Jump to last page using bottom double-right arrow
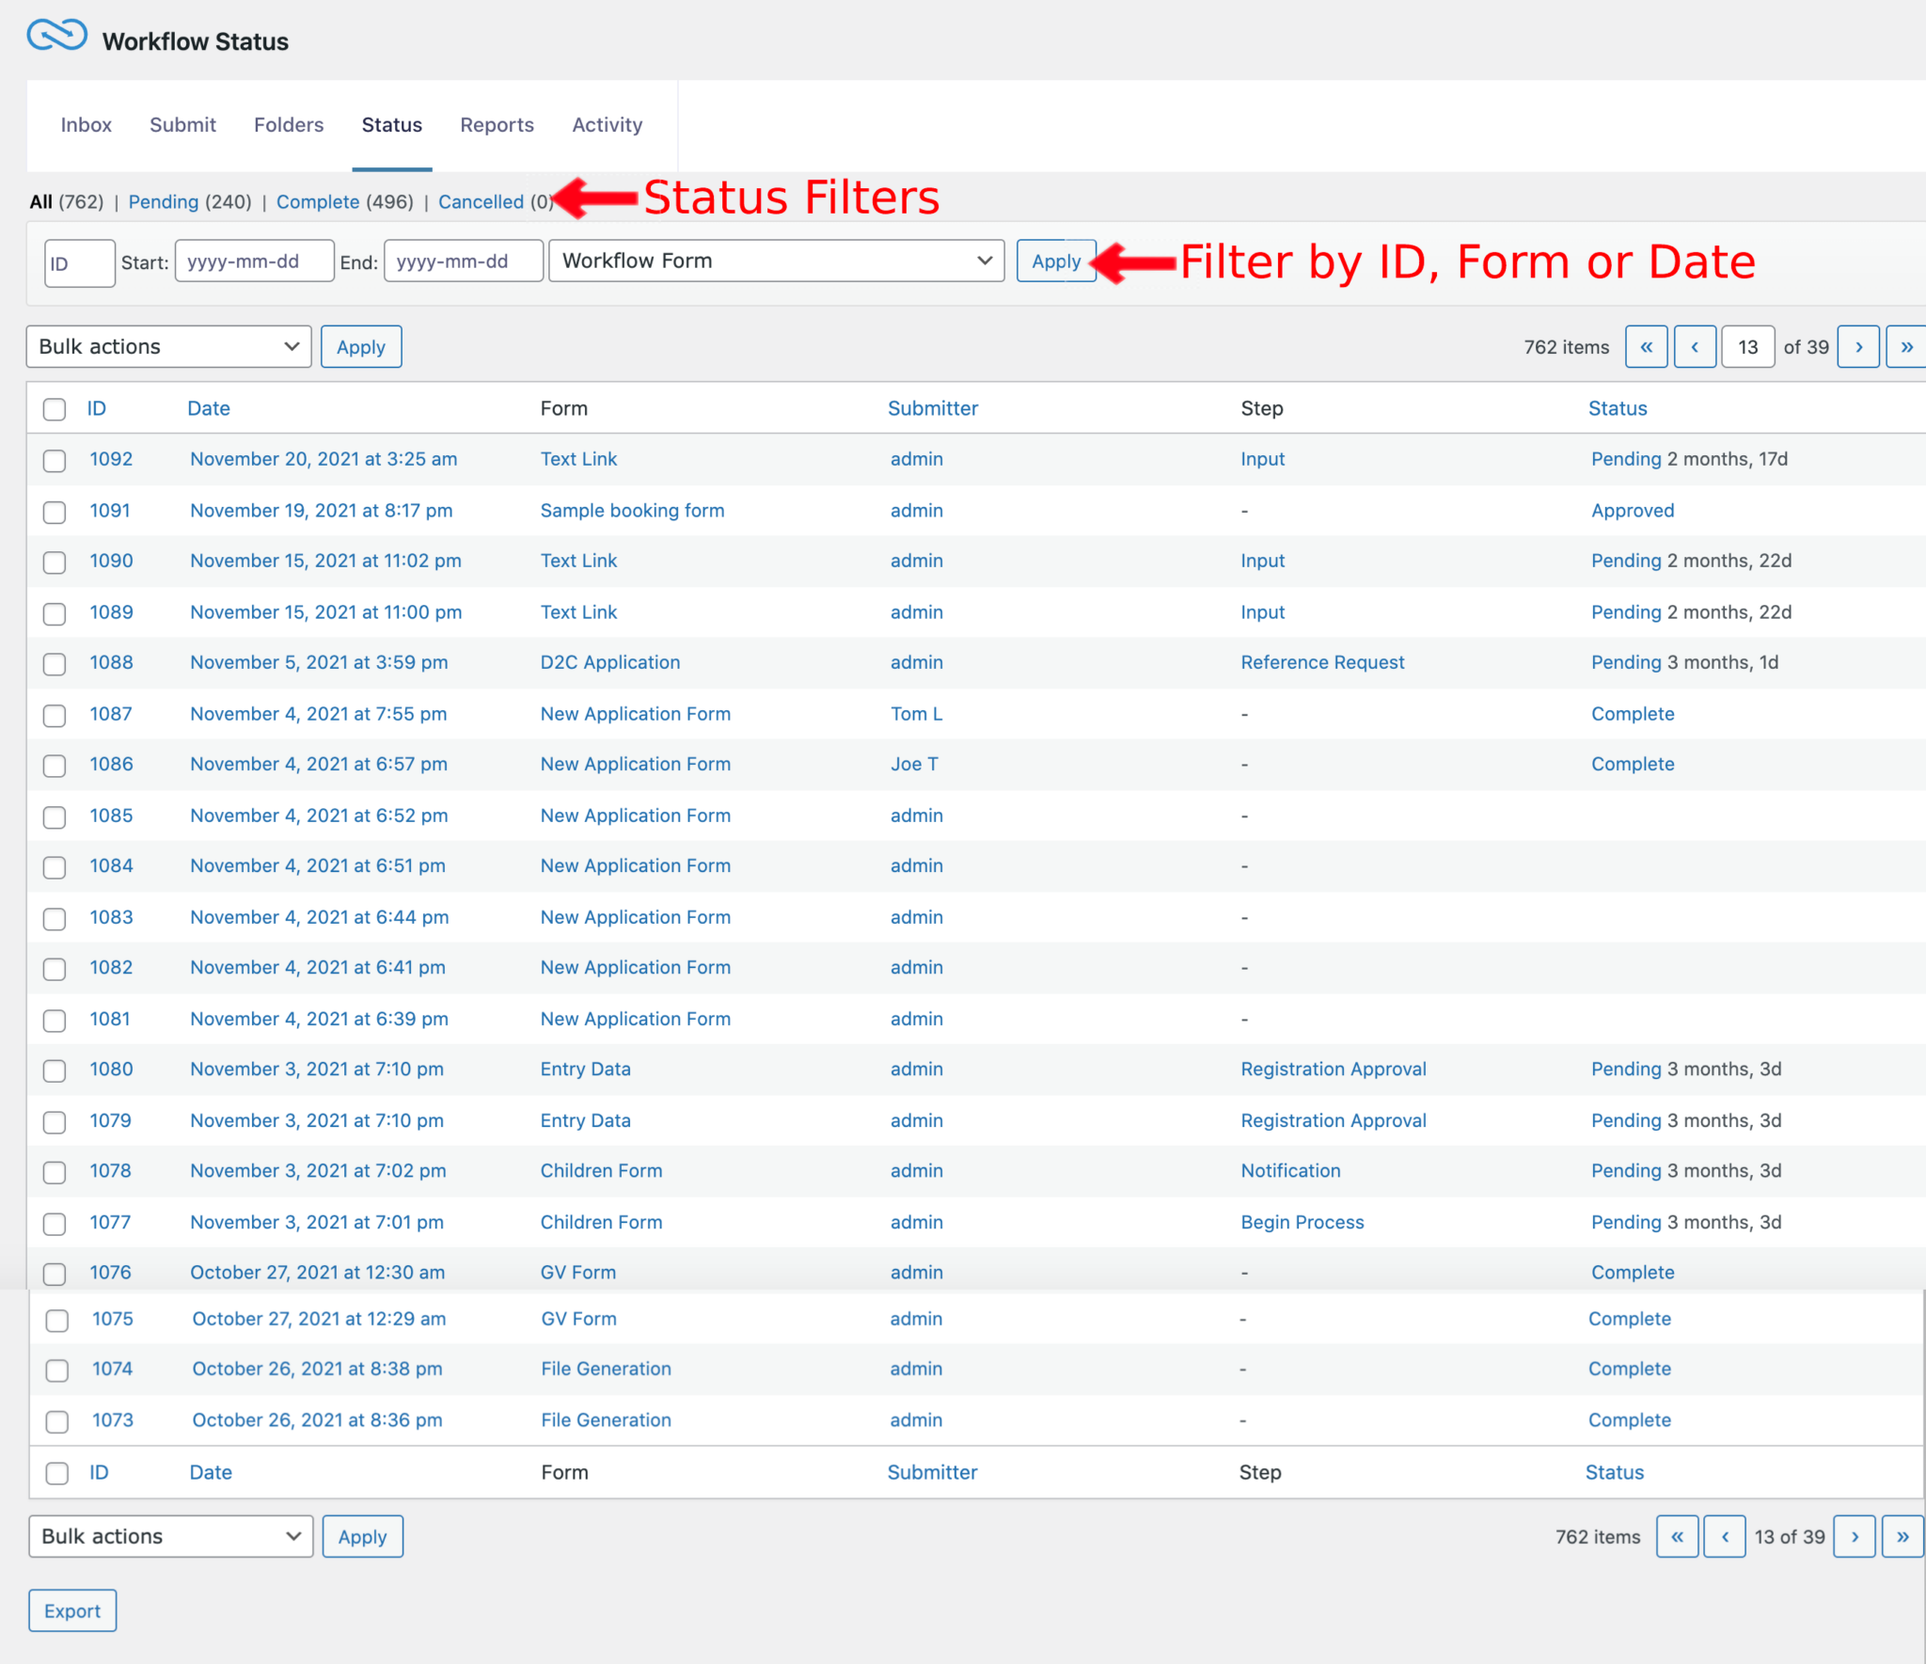Viewport: 1926px width, 1664px height. (1902, 1536)
